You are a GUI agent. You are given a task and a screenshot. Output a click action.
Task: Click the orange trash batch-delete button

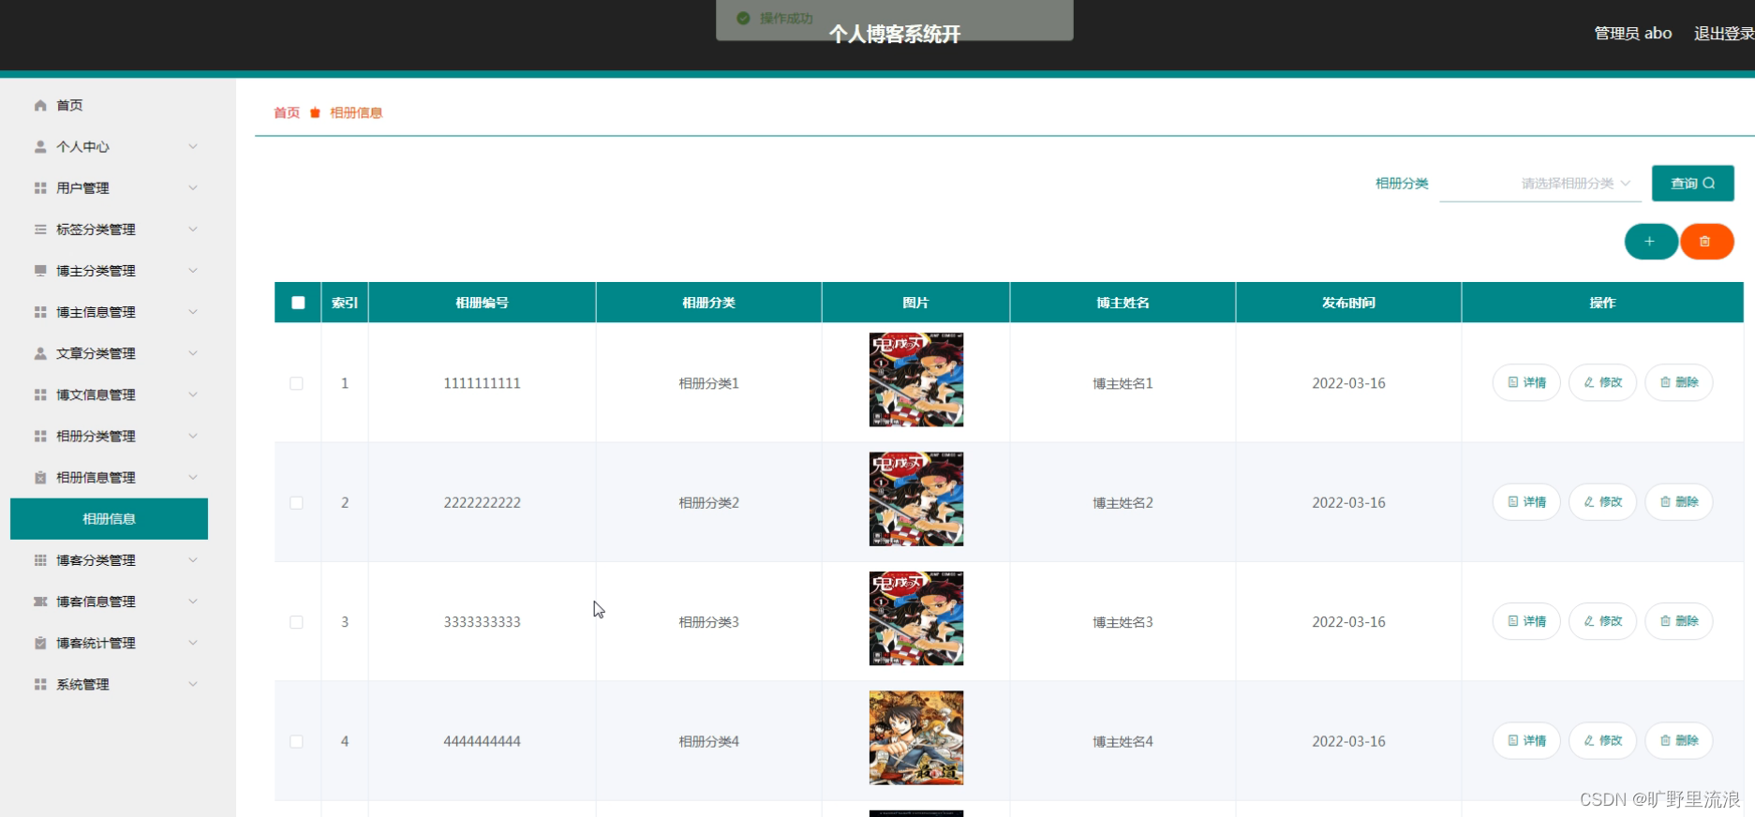pos(1706,242)
